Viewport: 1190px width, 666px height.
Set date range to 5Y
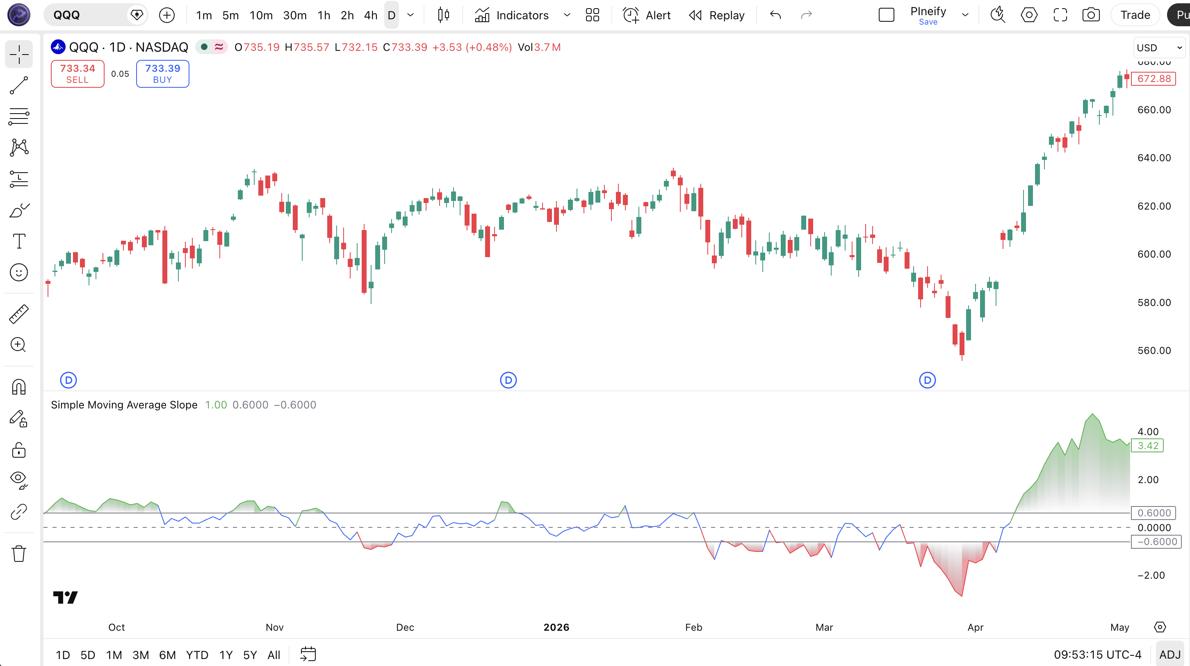pos(250,655)
